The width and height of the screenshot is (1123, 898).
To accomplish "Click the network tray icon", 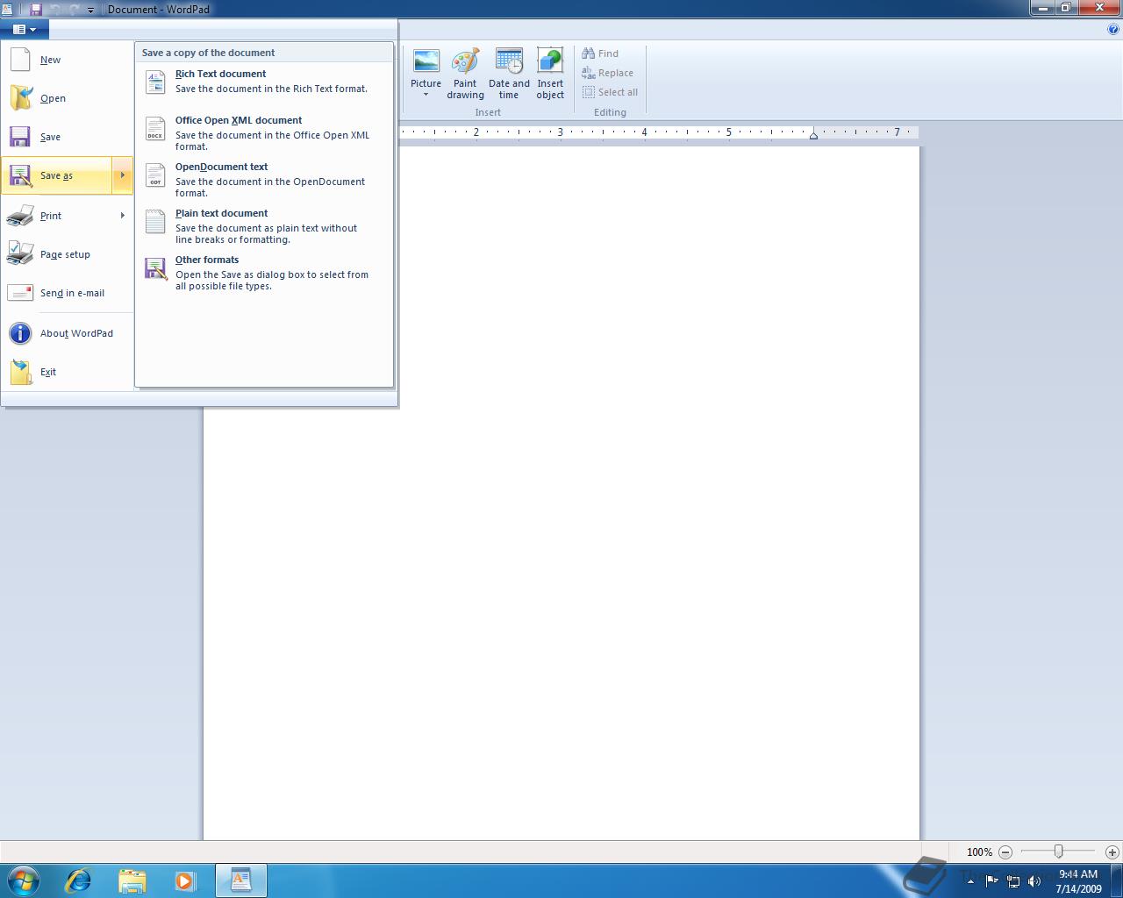I will [1013, 881].
